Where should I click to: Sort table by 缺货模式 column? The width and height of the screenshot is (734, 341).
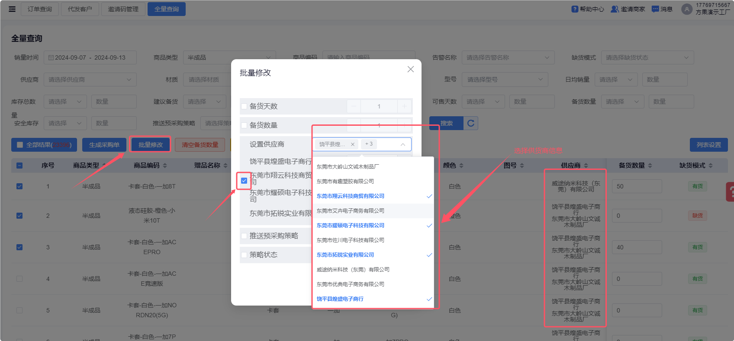coord(711,166)
